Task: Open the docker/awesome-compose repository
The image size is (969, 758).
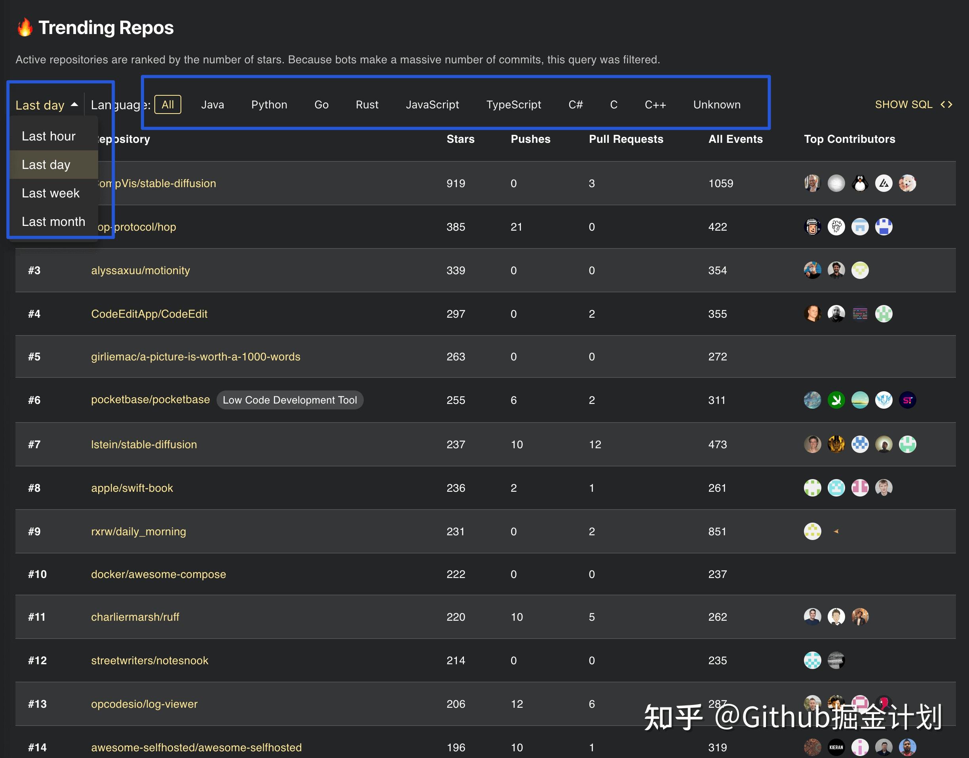Action: point(159,574)
